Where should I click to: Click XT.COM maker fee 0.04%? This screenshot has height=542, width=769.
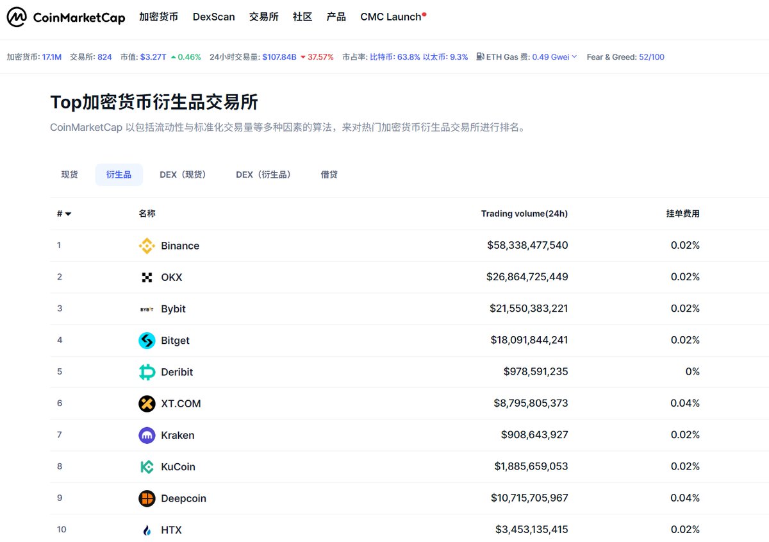point(685,403)
